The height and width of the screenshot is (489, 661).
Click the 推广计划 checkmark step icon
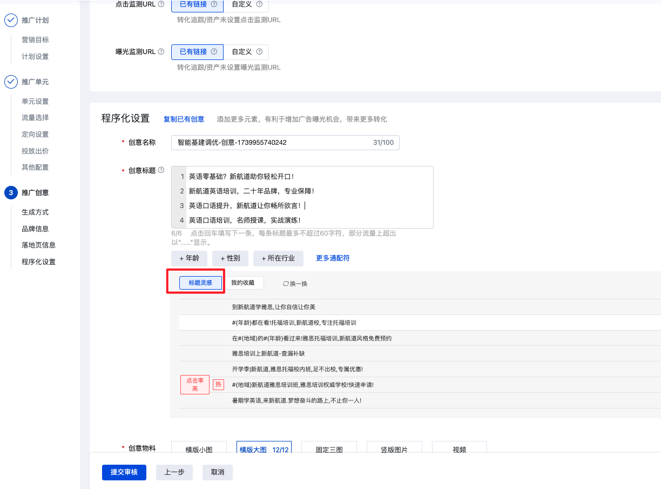click(x=11, y=21)
